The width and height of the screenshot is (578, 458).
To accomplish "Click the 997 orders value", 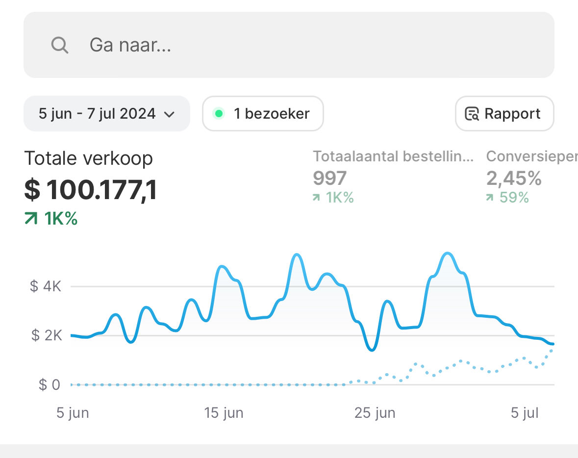I will [x=330, y=178].
